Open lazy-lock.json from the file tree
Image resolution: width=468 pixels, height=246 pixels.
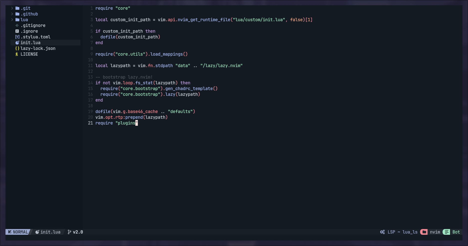[38, 48]
